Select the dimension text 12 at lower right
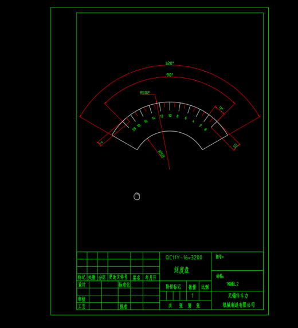Image resolution: width=298 pixels, height=328 pixels. (236, 145)
